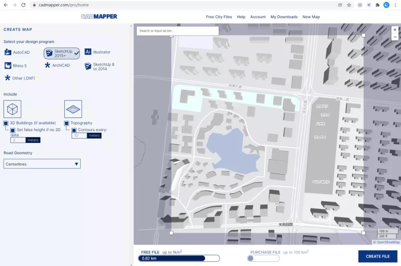Go to the Account page

[258, 17]
